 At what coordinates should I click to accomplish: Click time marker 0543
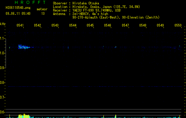click(x=55, y=25)
